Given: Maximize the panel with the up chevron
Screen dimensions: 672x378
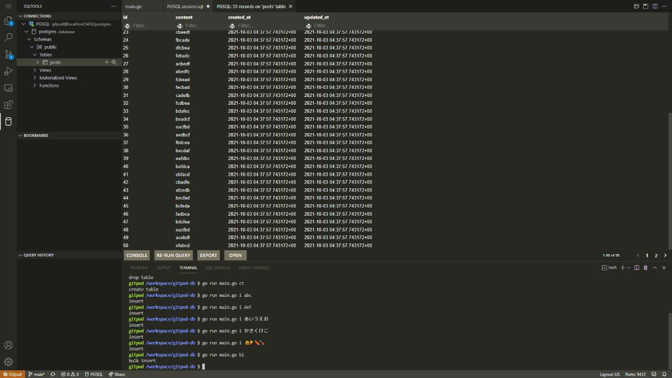Looking at the screenshot, I should pos(655,268).
